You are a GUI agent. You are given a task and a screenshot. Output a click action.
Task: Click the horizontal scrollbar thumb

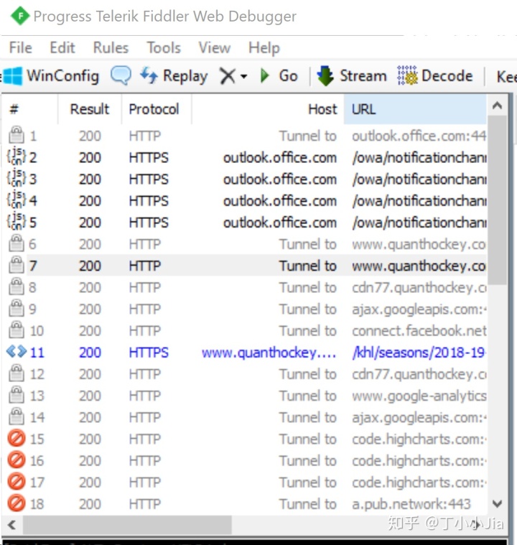coord(127,524)
